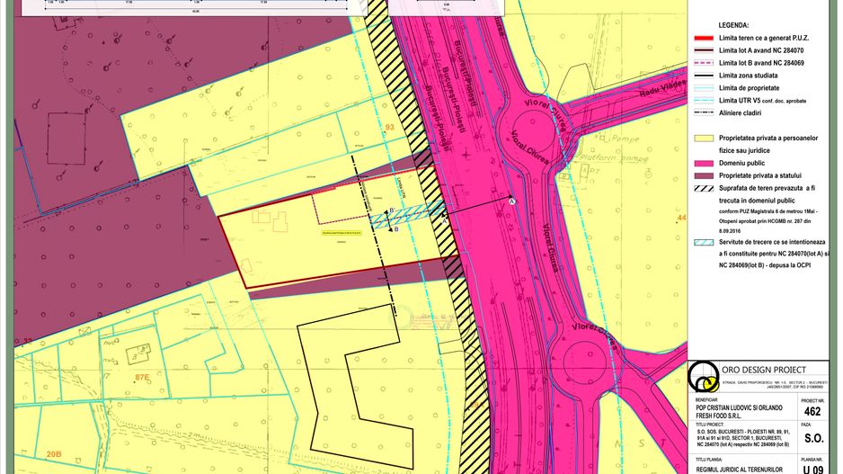Click the 87E parcel label
This screenshot has height=474, width=843.
coord(141,379)
